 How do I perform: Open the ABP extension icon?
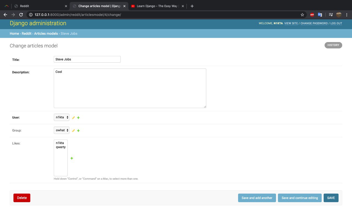coord(312,15)
